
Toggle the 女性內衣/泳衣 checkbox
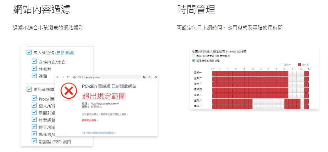pyautogui.click(x=34, y=61)
